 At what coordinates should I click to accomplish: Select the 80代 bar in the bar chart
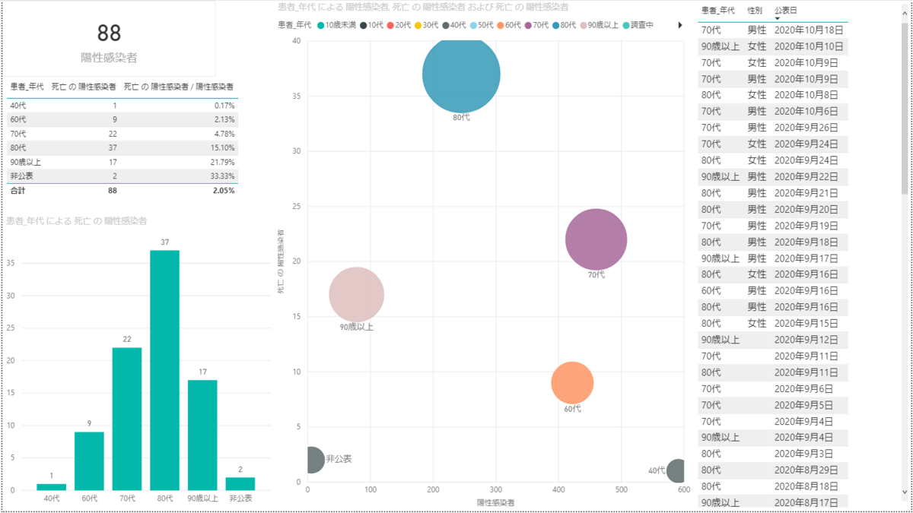pyautogui.click(x=165, y=370)
